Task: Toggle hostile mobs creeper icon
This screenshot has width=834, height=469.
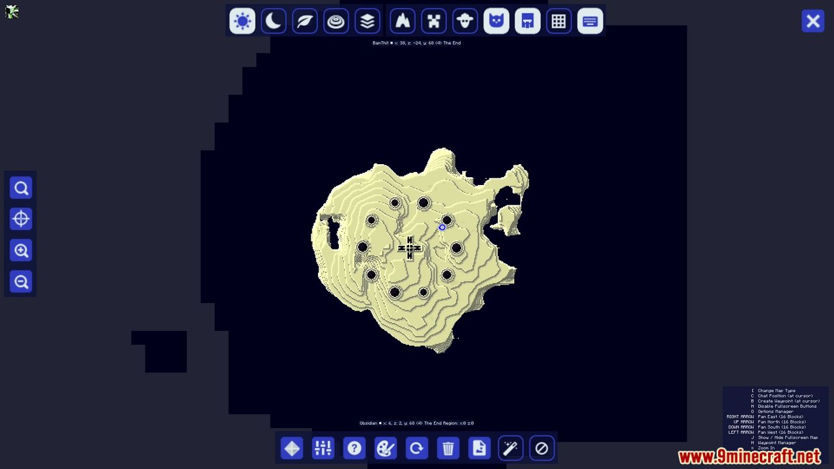Action: [x=434, y=21]
